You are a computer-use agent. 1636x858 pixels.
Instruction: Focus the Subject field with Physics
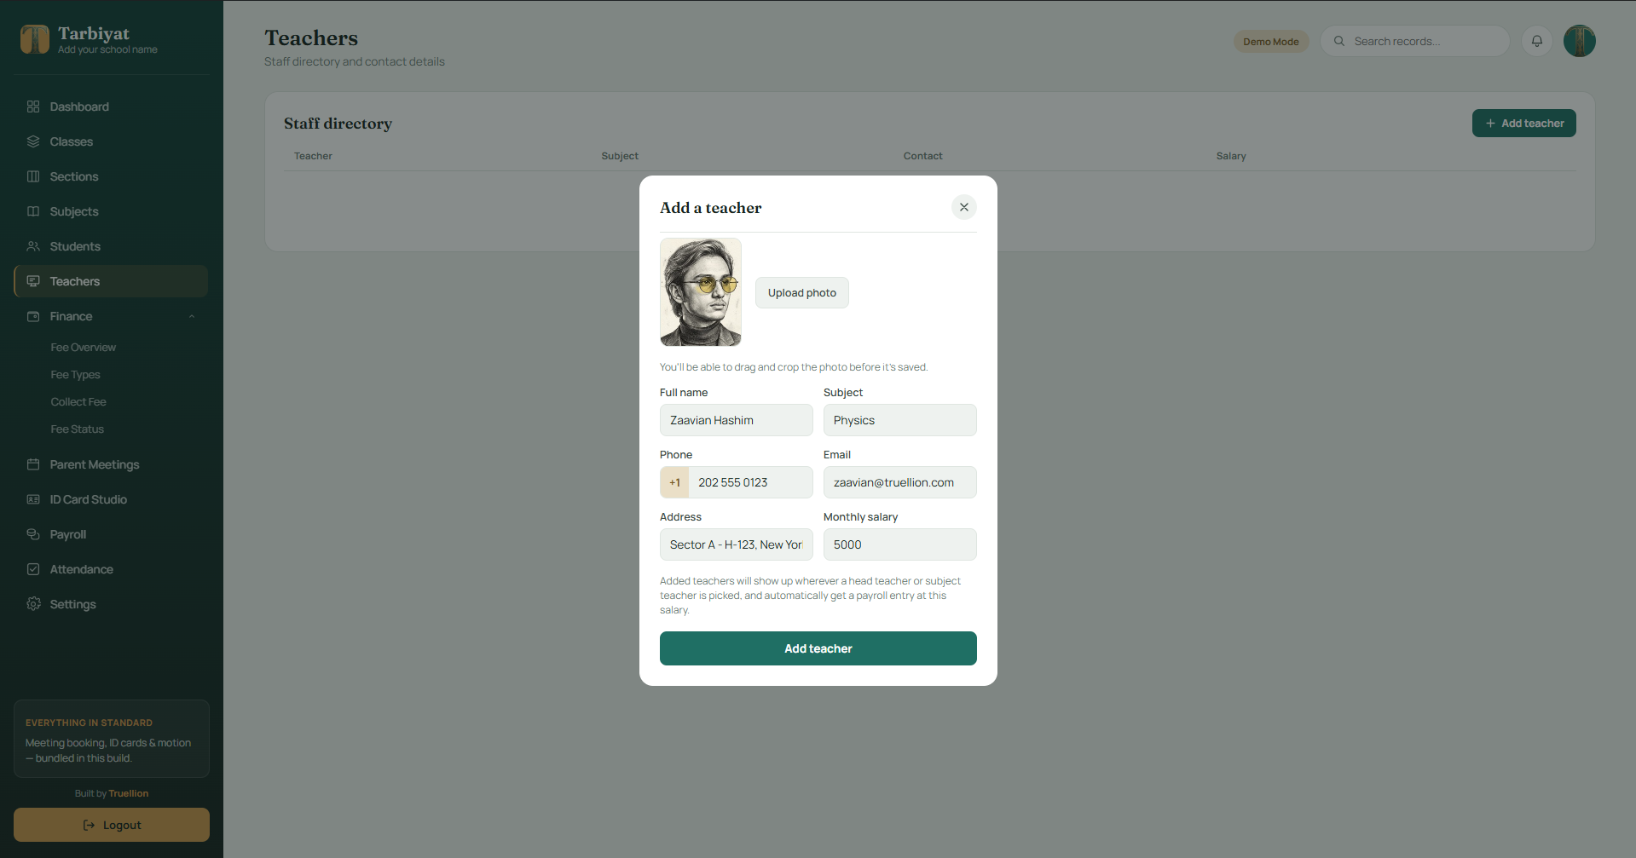(x=900, y=420)
